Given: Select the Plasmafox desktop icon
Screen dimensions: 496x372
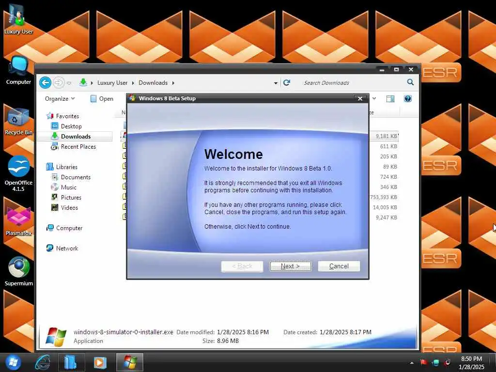Looking at the screenshot, I should coord(18,221).
